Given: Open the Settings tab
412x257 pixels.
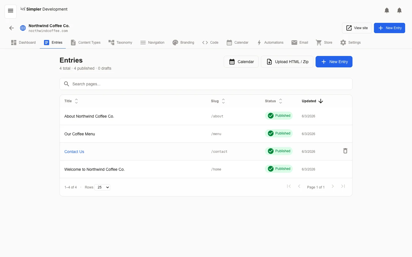Looking at the screenshot, I should pyautogui.click(x=350, y=43).
